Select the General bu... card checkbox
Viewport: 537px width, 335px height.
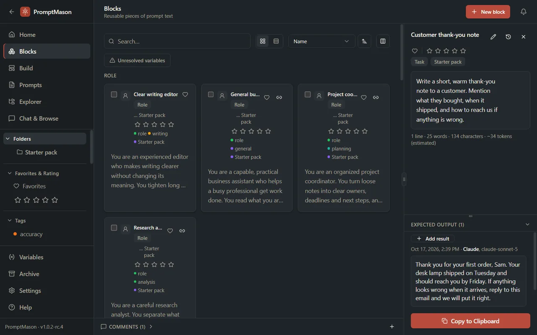click(211, 95)
